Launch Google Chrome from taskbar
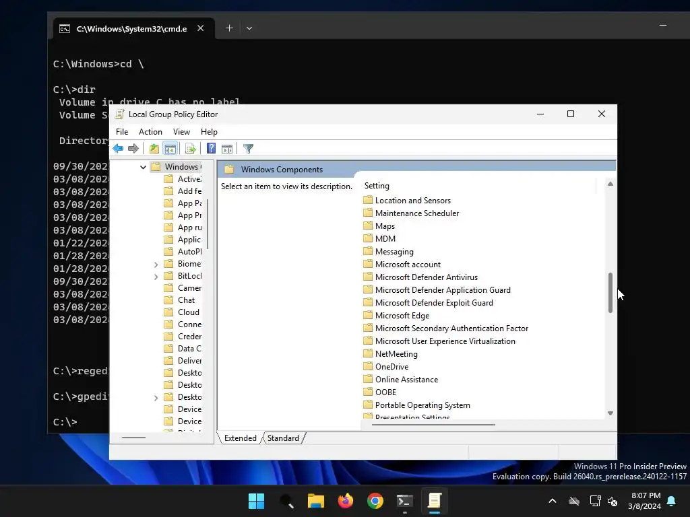This screenshot has height=517, width=690. (x=375, y=501)
